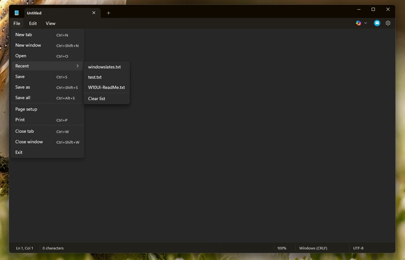
Task: Click the 100% zoom level indicator
Action: (x=282, y=248)
